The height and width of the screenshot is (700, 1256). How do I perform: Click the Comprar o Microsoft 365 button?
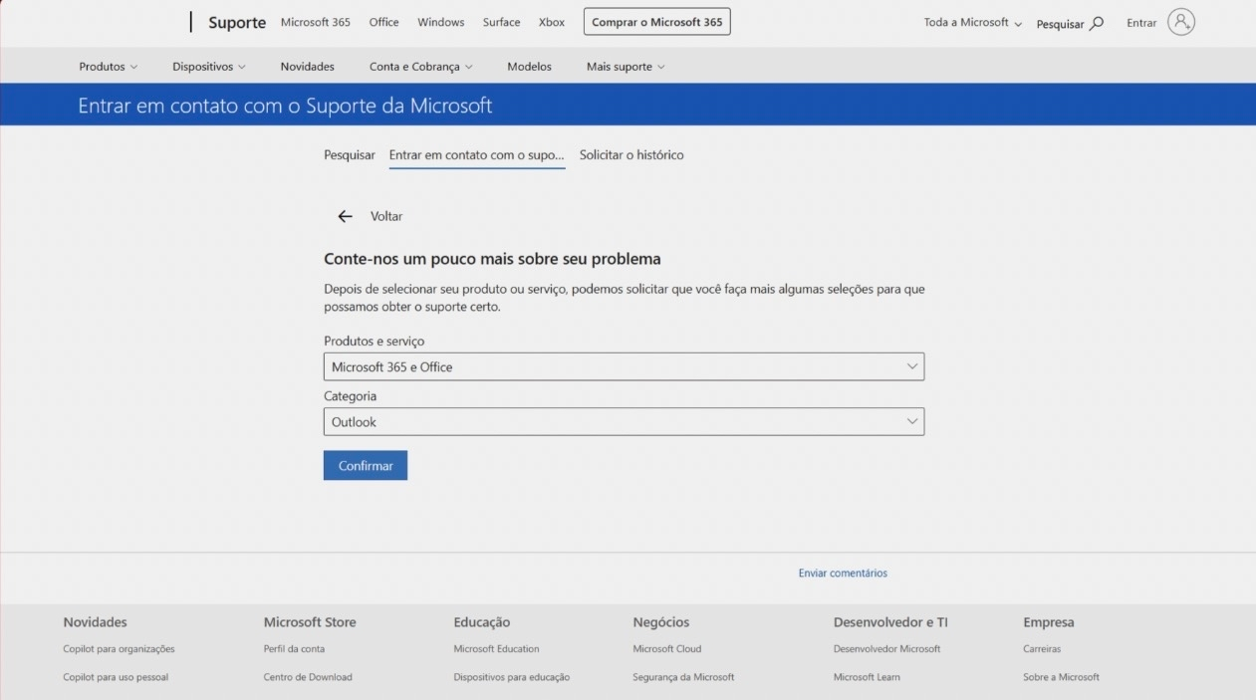tap(656, 22)
